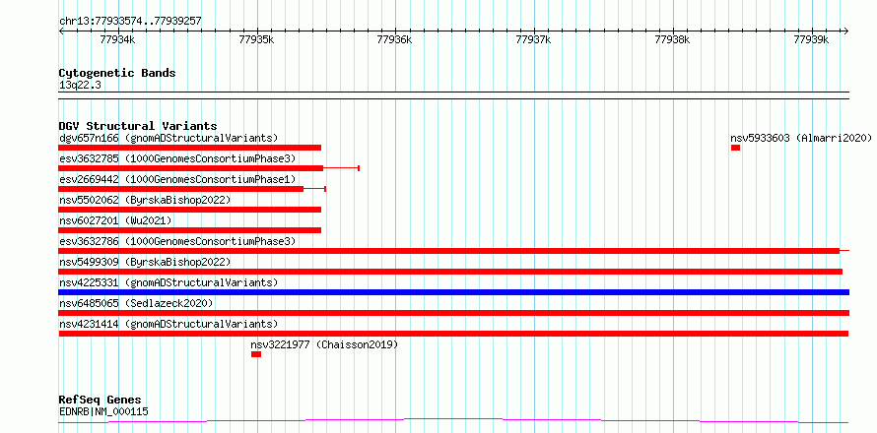The width and height of the screenshot is (877, 433).
Task: Click the red bar under nsv4231414
Action: click(x=453, y=334)
